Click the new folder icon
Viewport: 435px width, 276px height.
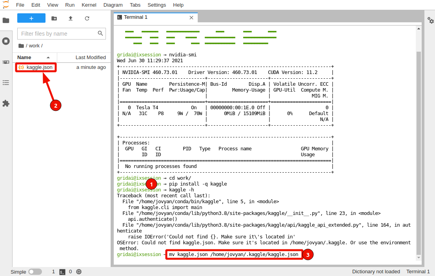point(54,18)
